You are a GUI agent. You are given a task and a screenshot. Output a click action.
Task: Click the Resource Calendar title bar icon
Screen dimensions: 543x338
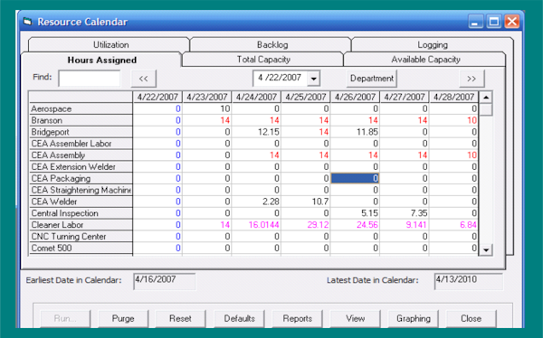[x=27, y=22]
